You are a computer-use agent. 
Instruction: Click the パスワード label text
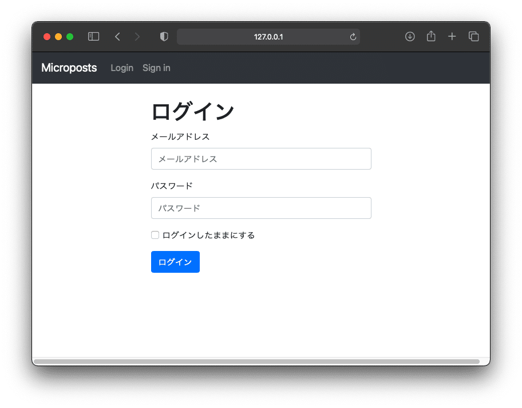pos(172,186)
